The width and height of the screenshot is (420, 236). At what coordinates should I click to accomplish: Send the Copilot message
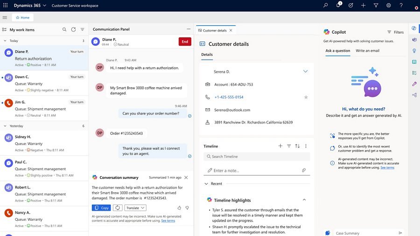(400, 233)
